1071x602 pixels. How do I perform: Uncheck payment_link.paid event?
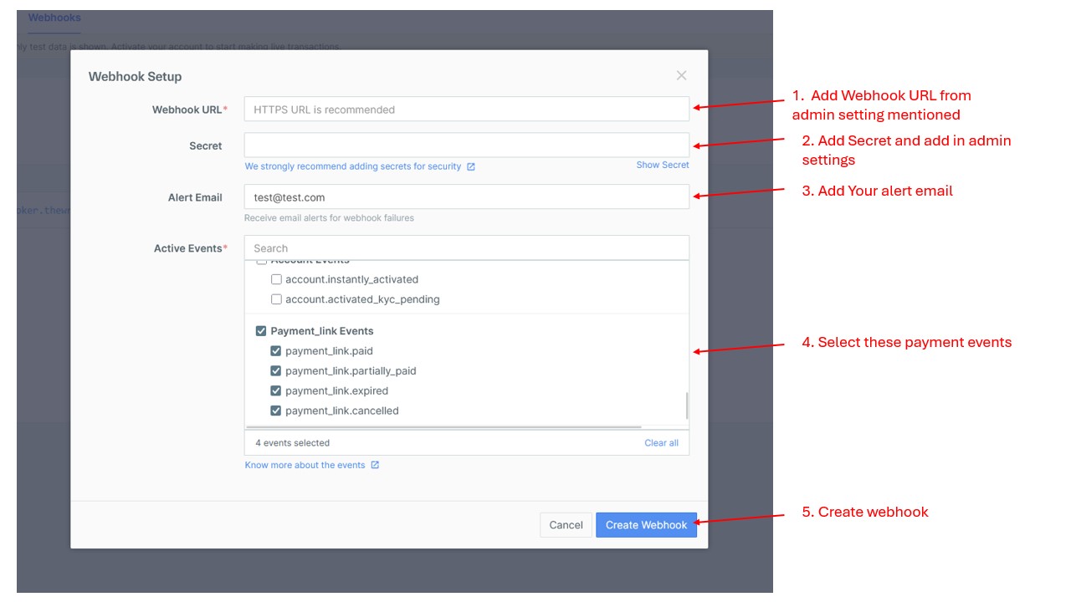pos(276,351)
